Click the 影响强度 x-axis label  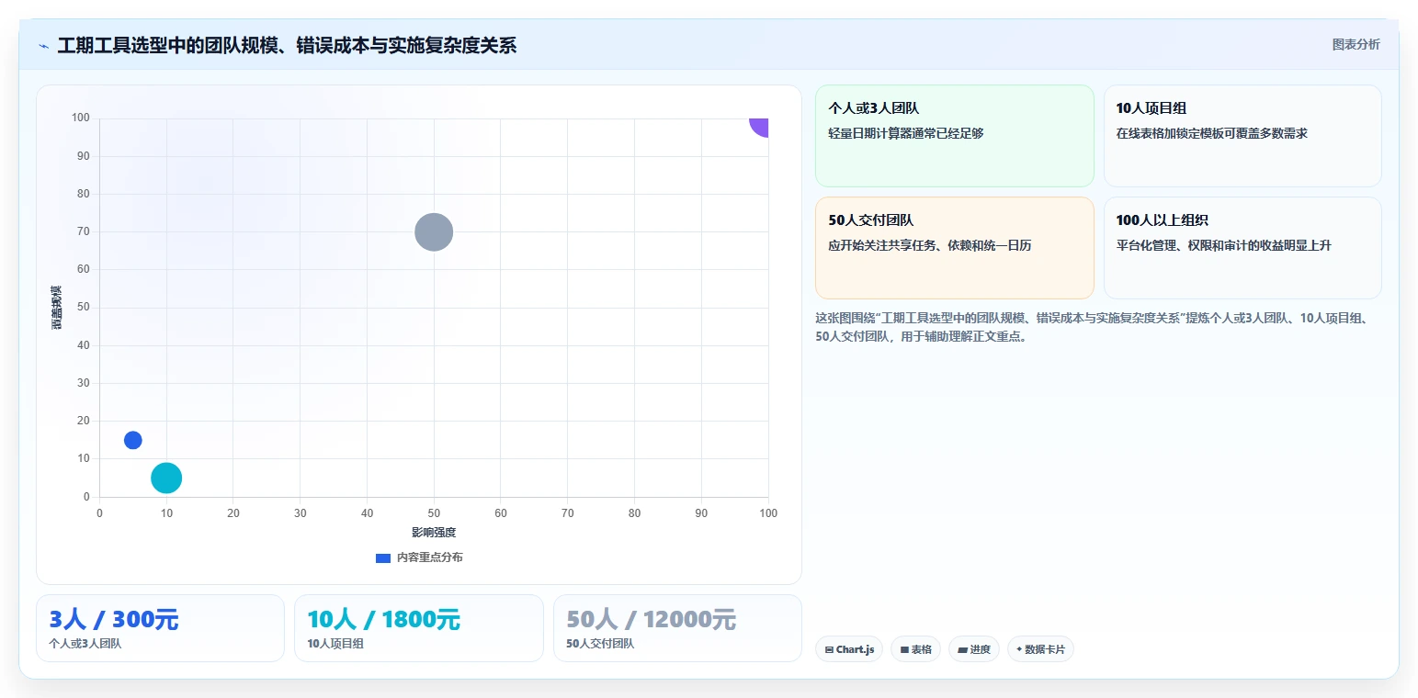(434, 533)
